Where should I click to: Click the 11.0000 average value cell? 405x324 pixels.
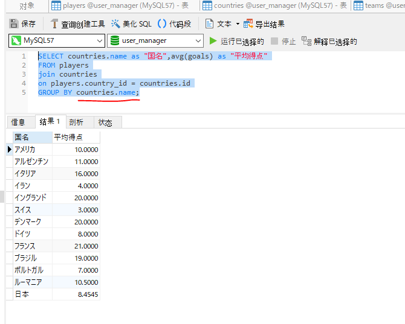pos(76,162)
